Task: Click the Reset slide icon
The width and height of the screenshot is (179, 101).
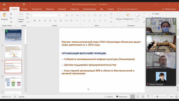Action: [27, 18]
